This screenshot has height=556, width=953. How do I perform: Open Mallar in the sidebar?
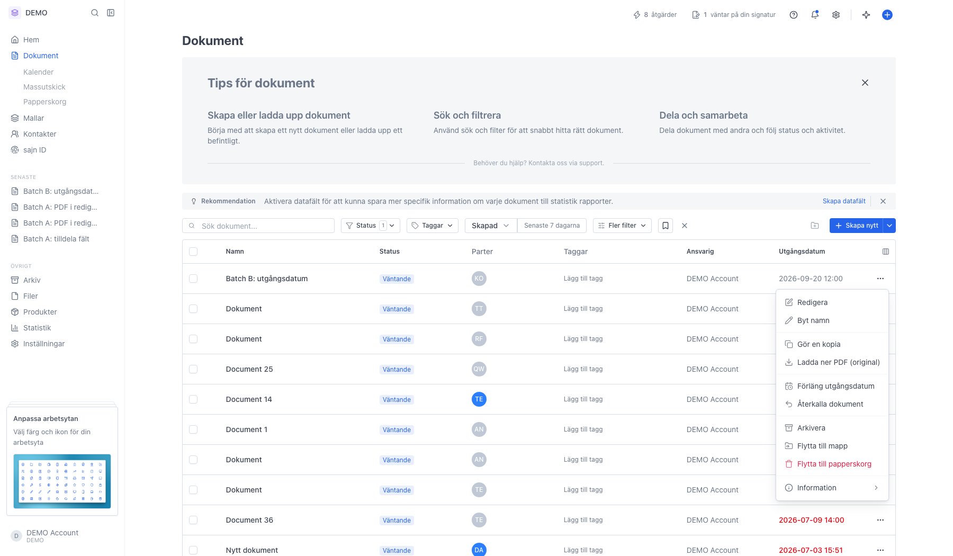[x=33, y=118]
